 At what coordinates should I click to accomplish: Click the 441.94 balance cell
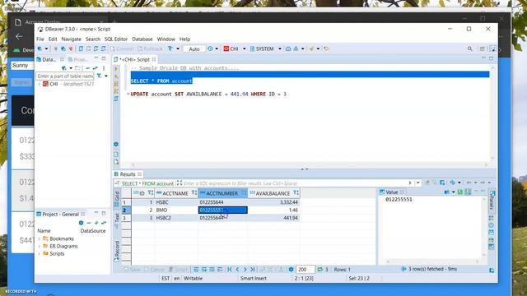tap(273, 218)
